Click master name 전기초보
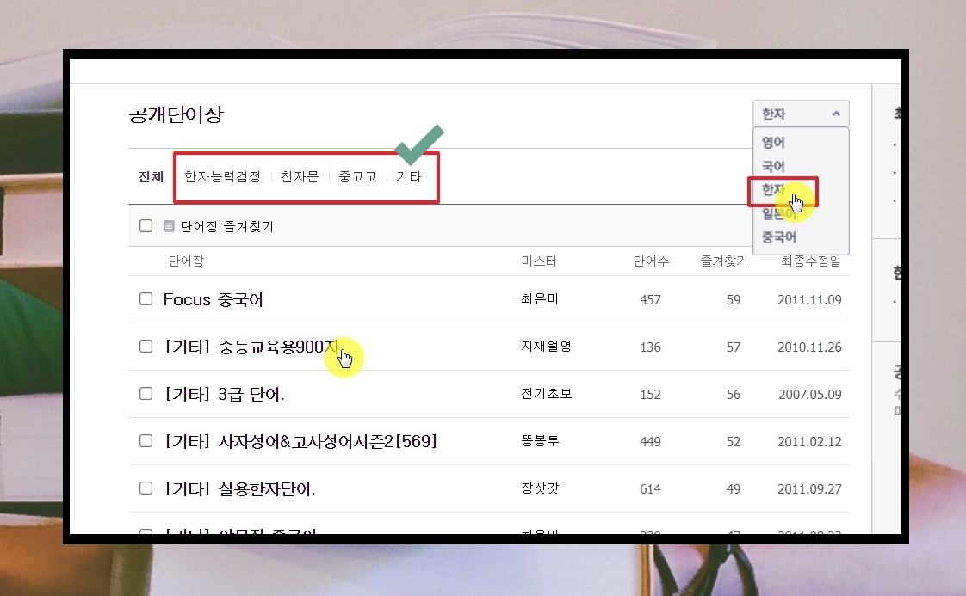Image resolution: width=966 pixels, height=596 pixels. click(547, 393)
